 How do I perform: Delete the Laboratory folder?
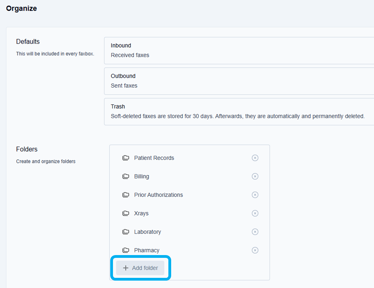click(255, 232)
